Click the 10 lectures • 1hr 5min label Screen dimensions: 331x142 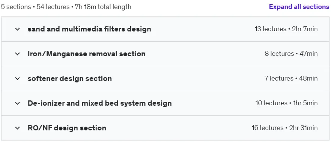pos(286,103)
